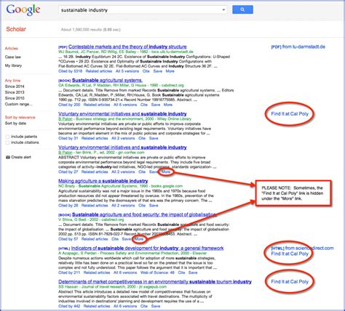Enable the include citations checkbox
Viewport: 345px width, 311px height.
pos(7,142)
